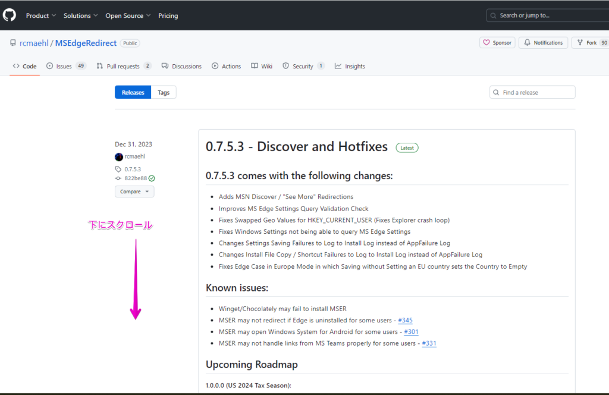Click the Insights graph icon
Viewport: 609px width, 395px height.
pyautogui.click(x=338, y=66)
